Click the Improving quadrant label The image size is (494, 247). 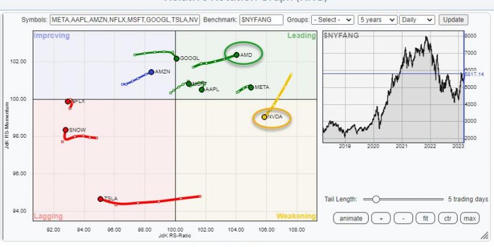click(52, 36)
